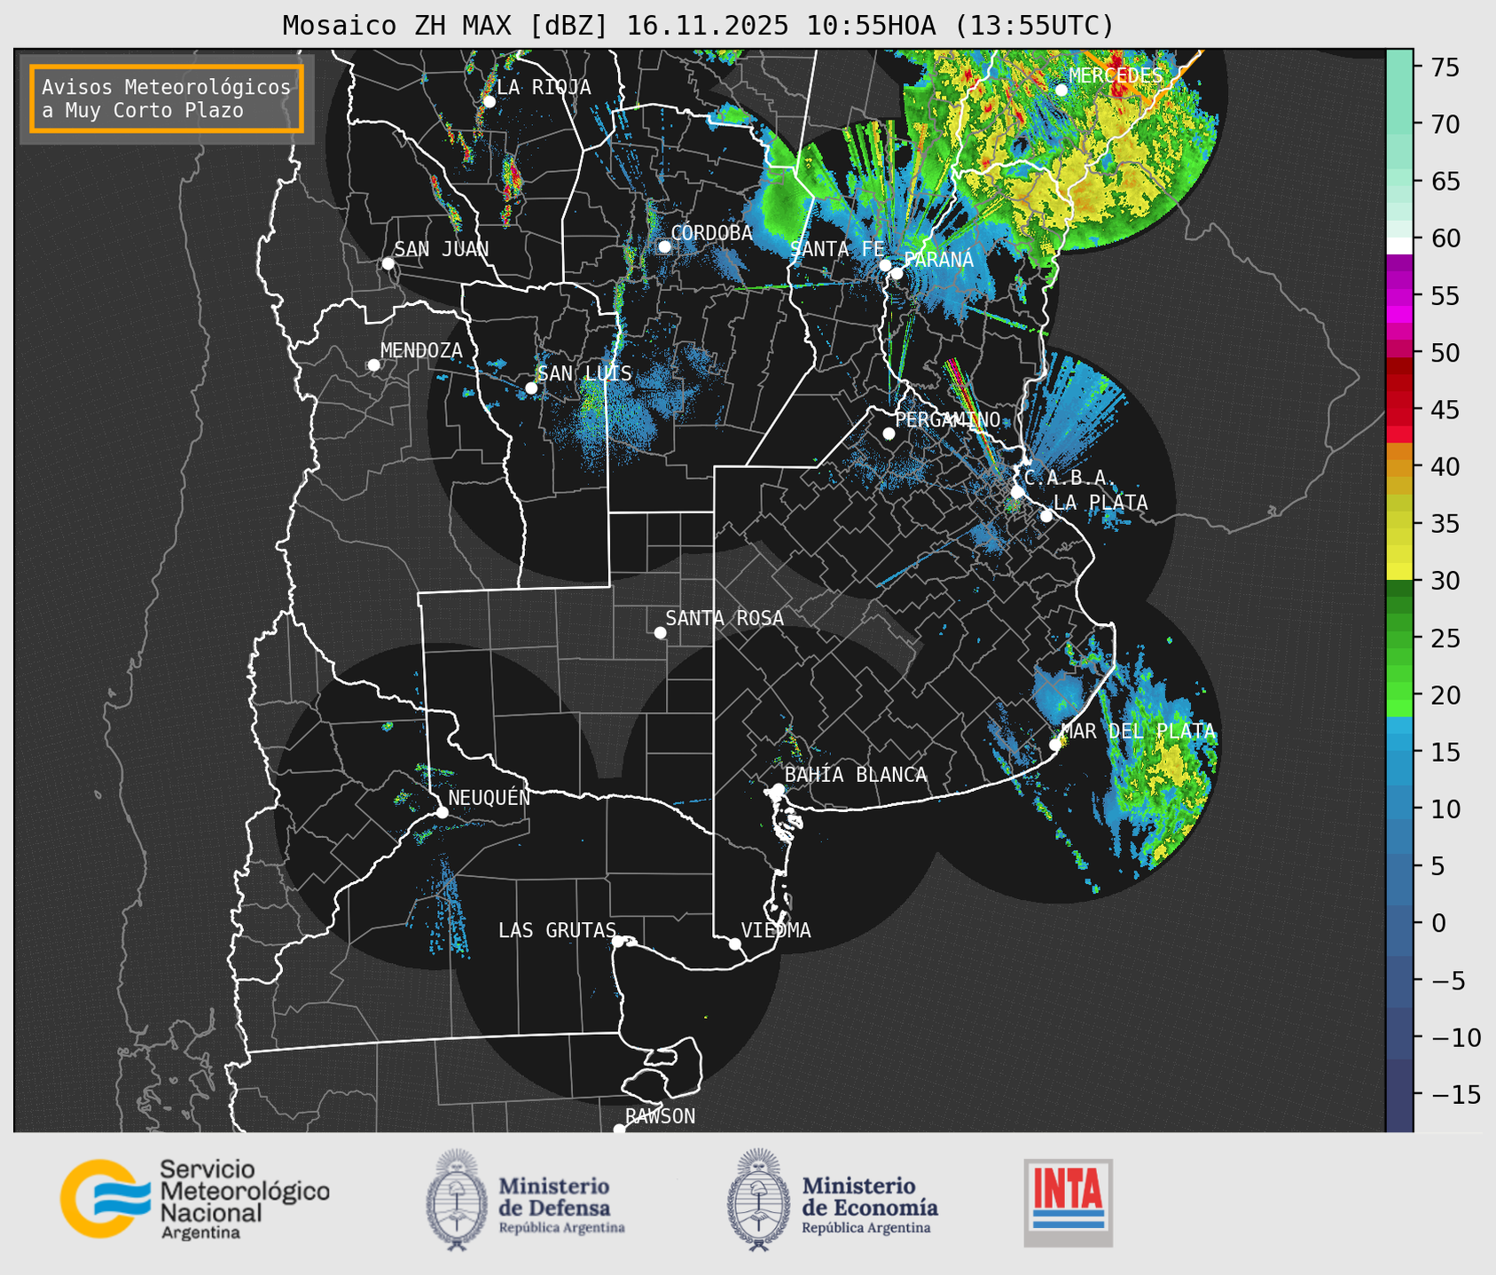Click the 'SANTA ROSA' map label

tap(725, 618)
